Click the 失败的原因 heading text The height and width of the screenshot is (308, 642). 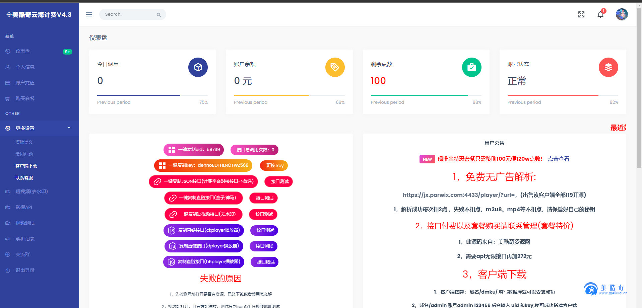pos(221,279)
